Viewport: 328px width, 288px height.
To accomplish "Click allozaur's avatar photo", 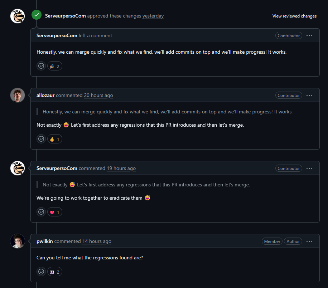I will tap(18, 95).
